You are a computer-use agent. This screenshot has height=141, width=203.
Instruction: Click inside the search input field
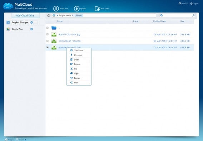tap(177, 15)
